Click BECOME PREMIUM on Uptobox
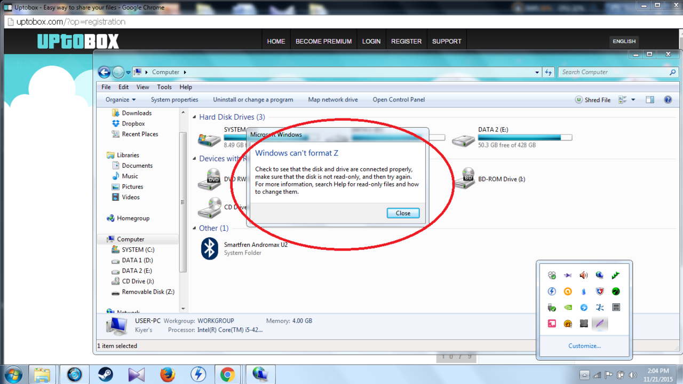Viewport: 683px width, 384px height. pyautogui.click(x=323, y=41)
